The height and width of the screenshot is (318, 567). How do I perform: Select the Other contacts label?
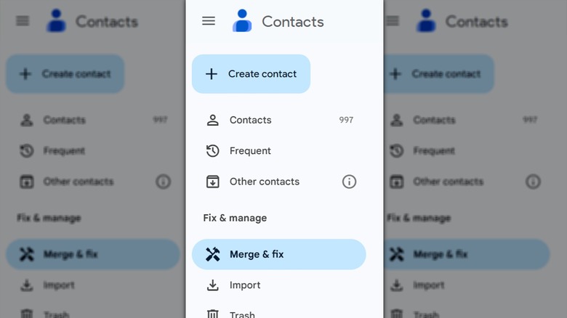pos(265,182)
